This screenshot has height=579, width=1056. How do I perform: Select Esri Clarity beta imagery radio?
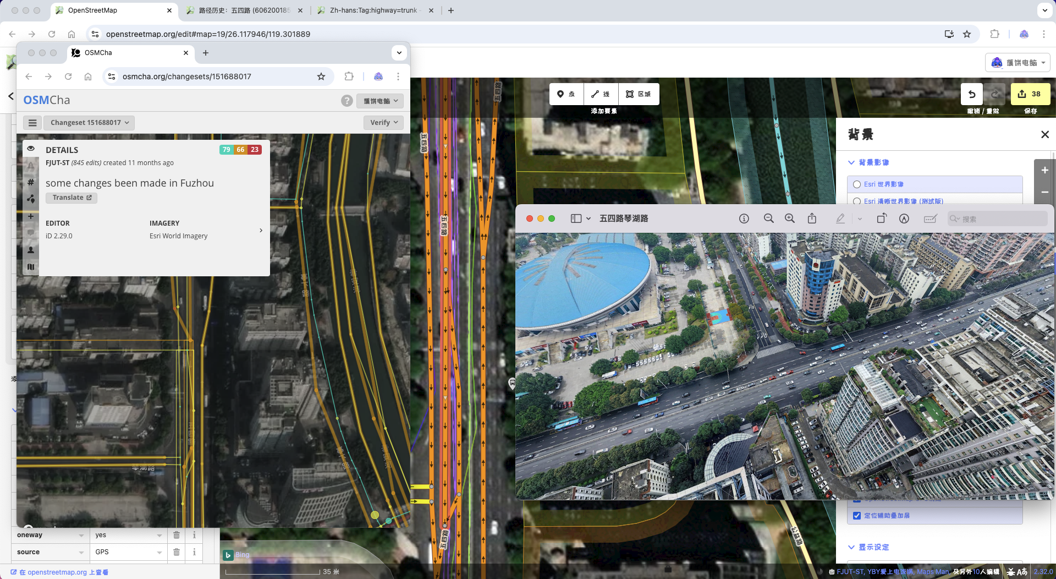tap(857, 201)
